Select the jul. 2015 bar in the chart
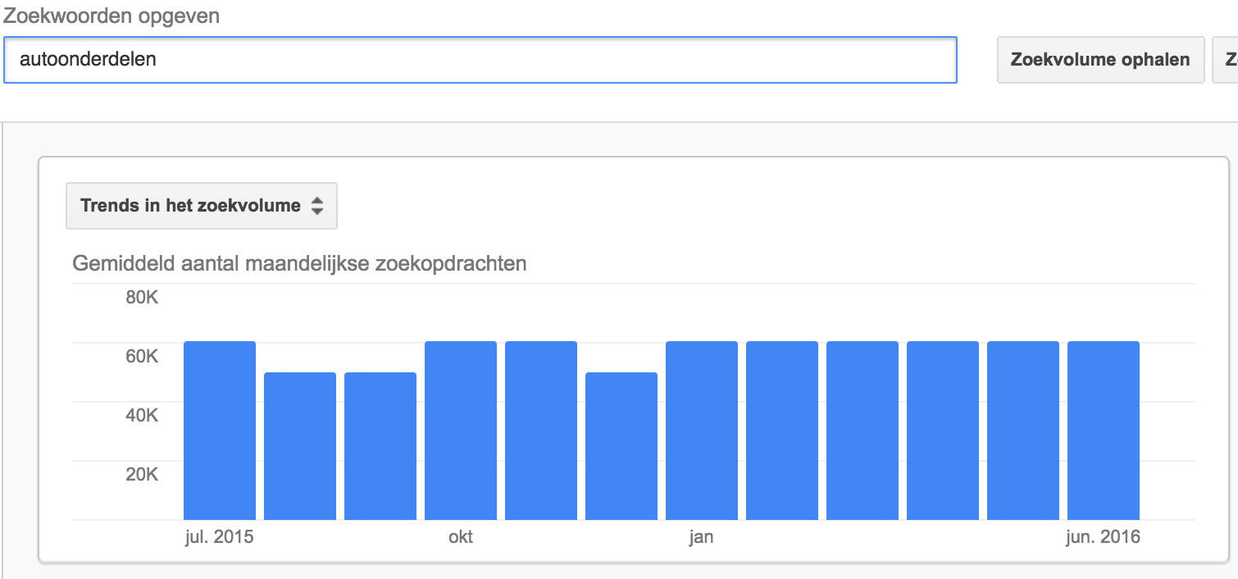The image size is (1238, 579). point(220,431)
